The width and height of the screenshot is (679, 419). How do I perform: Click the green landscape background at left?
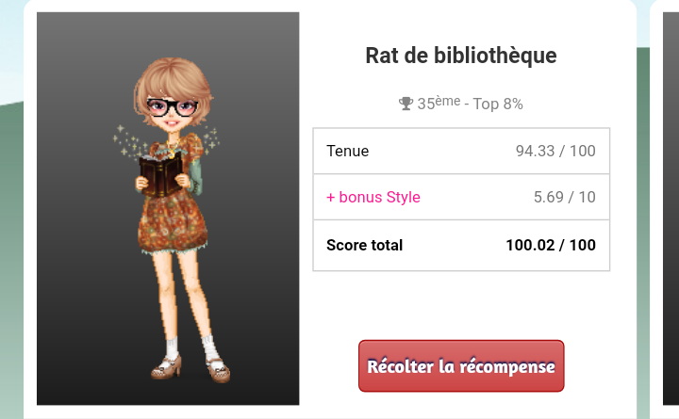[11, 260]
